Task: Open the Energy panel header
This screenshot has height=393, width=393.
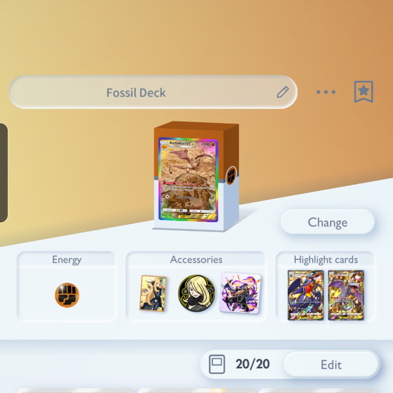Action: [x=67, y=260]
